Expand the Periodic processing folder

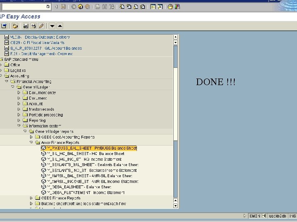[19, 115]
